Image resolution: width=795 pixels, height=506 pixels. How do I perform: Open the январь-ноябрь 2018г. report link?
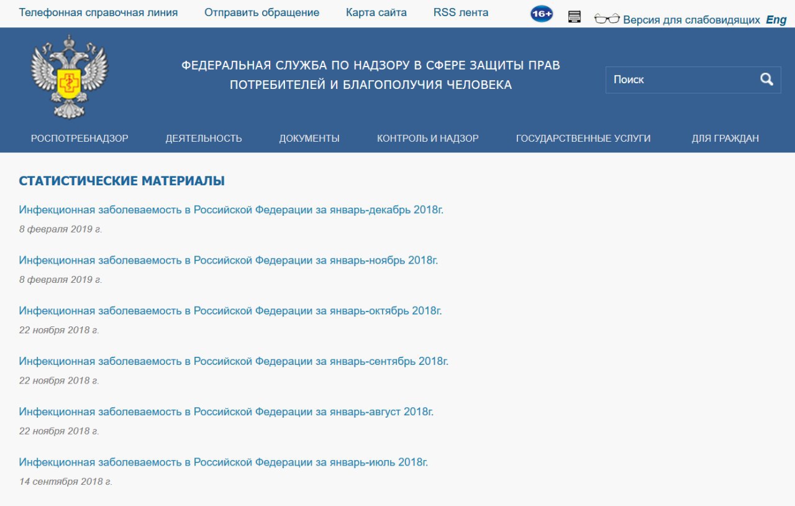[229, 260]
